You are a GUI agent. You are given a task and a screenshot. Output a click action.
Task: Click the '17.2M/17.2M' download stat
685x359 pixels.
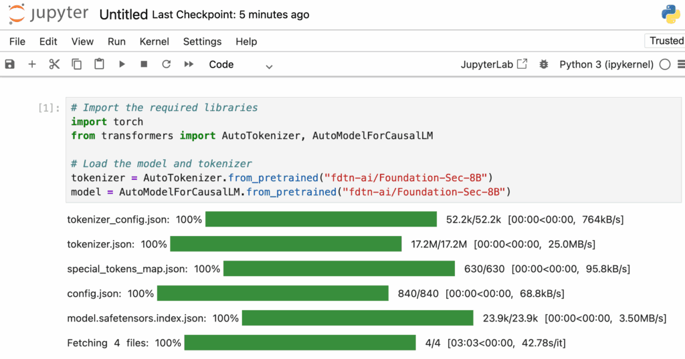coord(439,244)
